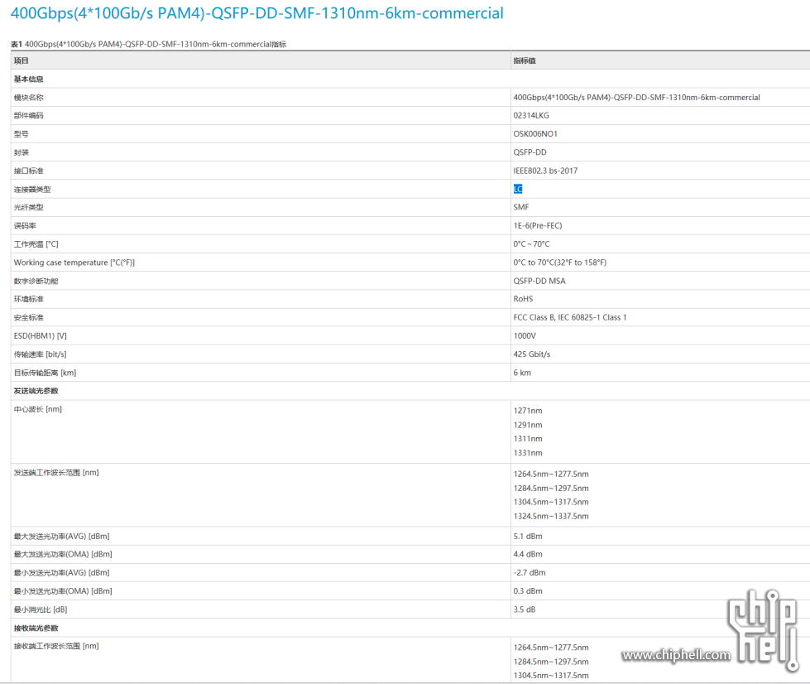Select transmit range 1304.5nm~1317.5nm in 发送端 row

click(x=551, y=503)
